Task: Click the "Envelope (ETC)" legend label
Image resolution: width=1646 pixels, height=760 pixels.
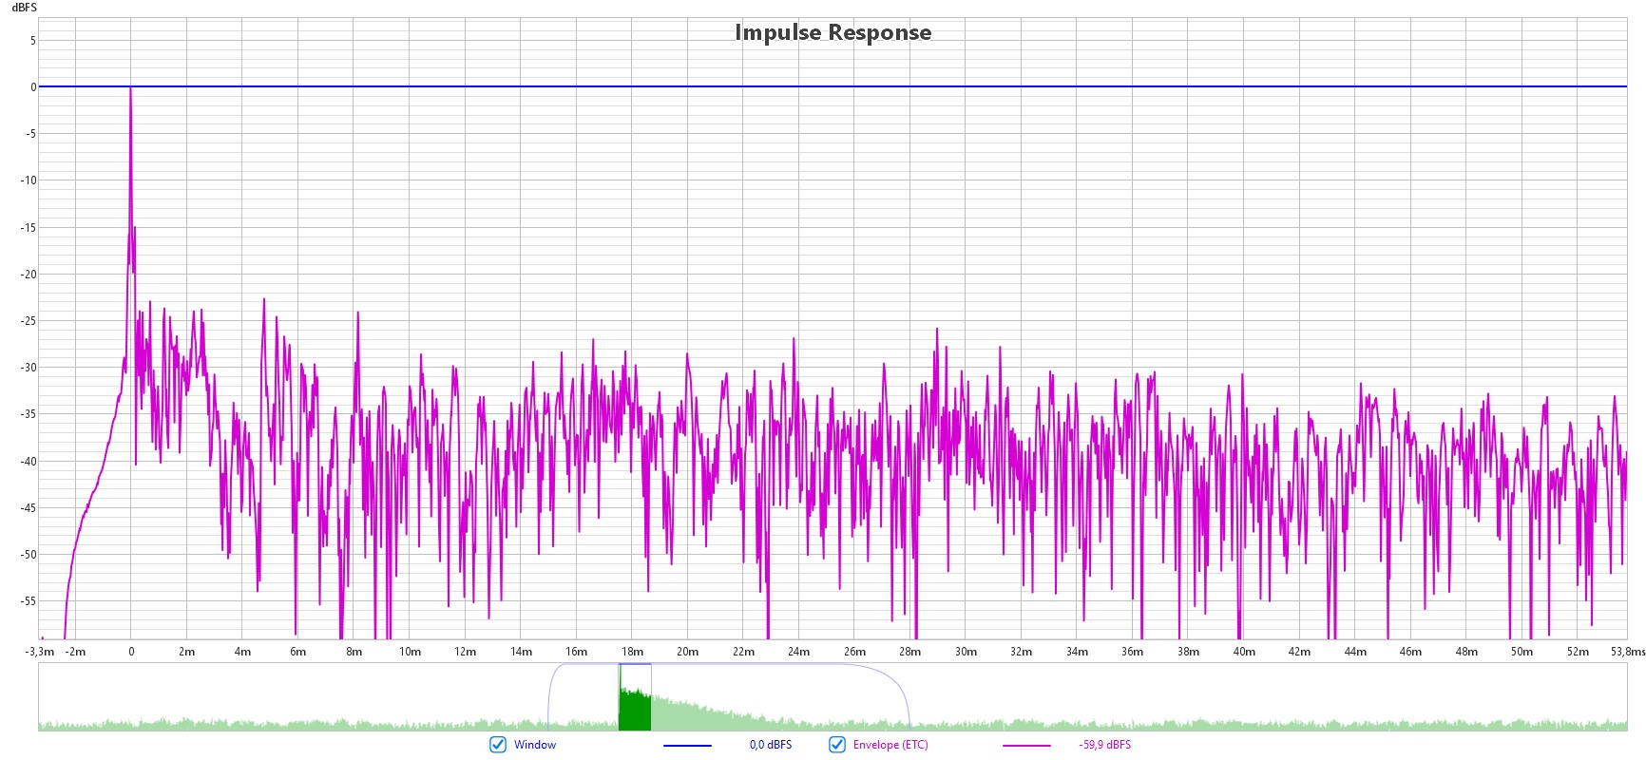Action: (890, 745)
